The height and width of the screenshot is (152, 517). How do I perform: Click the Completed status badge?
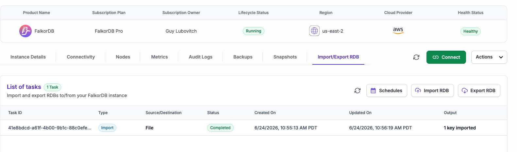pyautogui.click(x=220, y=128)
